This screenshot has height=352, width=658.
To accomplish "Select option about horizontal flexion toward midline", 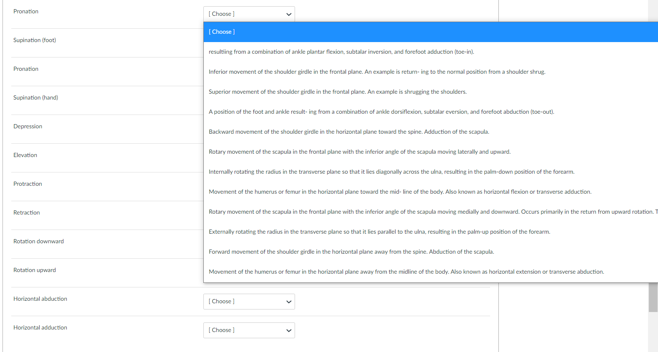I will pyautogui.click(x=430, y=192).
